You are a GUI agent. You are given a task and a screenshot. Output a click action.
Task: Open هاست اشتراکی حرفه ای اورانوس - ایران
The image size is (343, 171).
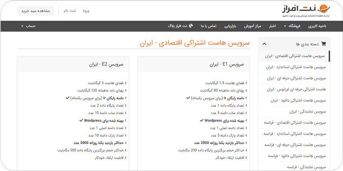(x=295, y=89)
